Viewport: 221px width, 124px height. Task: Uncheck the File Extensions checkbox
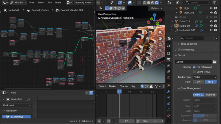coord(194,67)
